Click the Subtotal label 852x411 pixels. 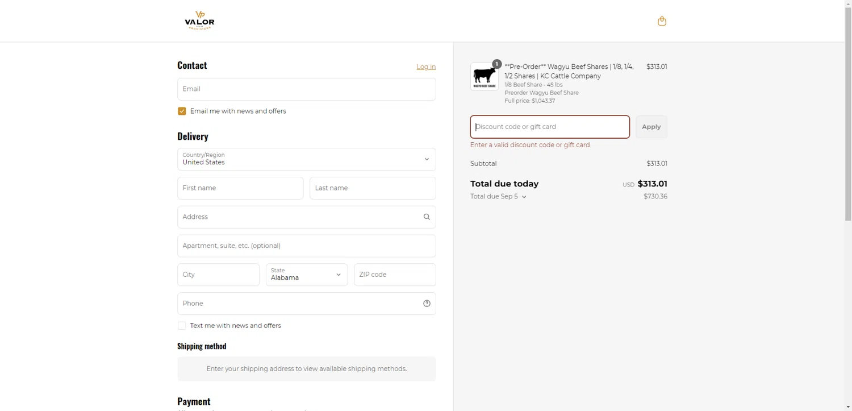point(483,164)
